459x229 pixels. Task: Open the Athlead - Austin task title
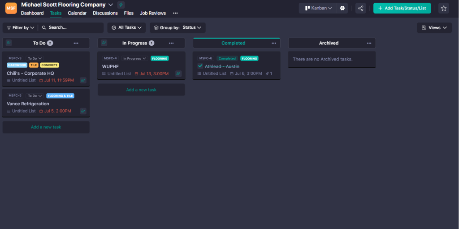point(222,66)
